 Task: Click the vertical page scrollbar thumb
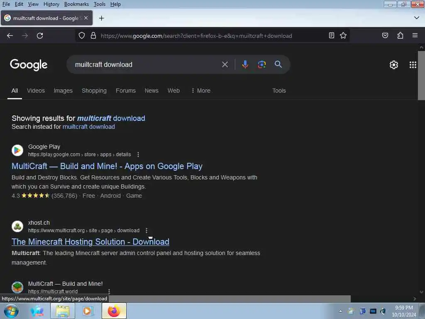point(421,76)
